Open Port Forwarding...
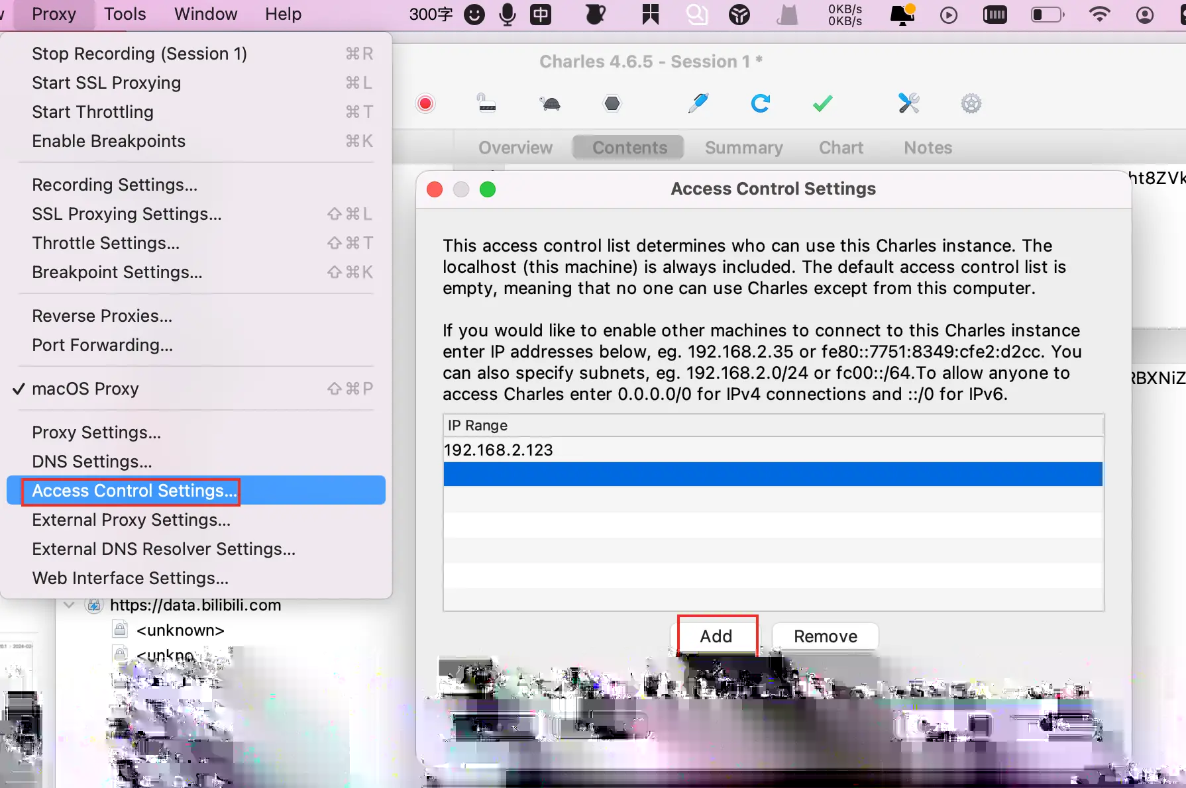Viewport: 1186px width, 788px height. coord(196,345)
